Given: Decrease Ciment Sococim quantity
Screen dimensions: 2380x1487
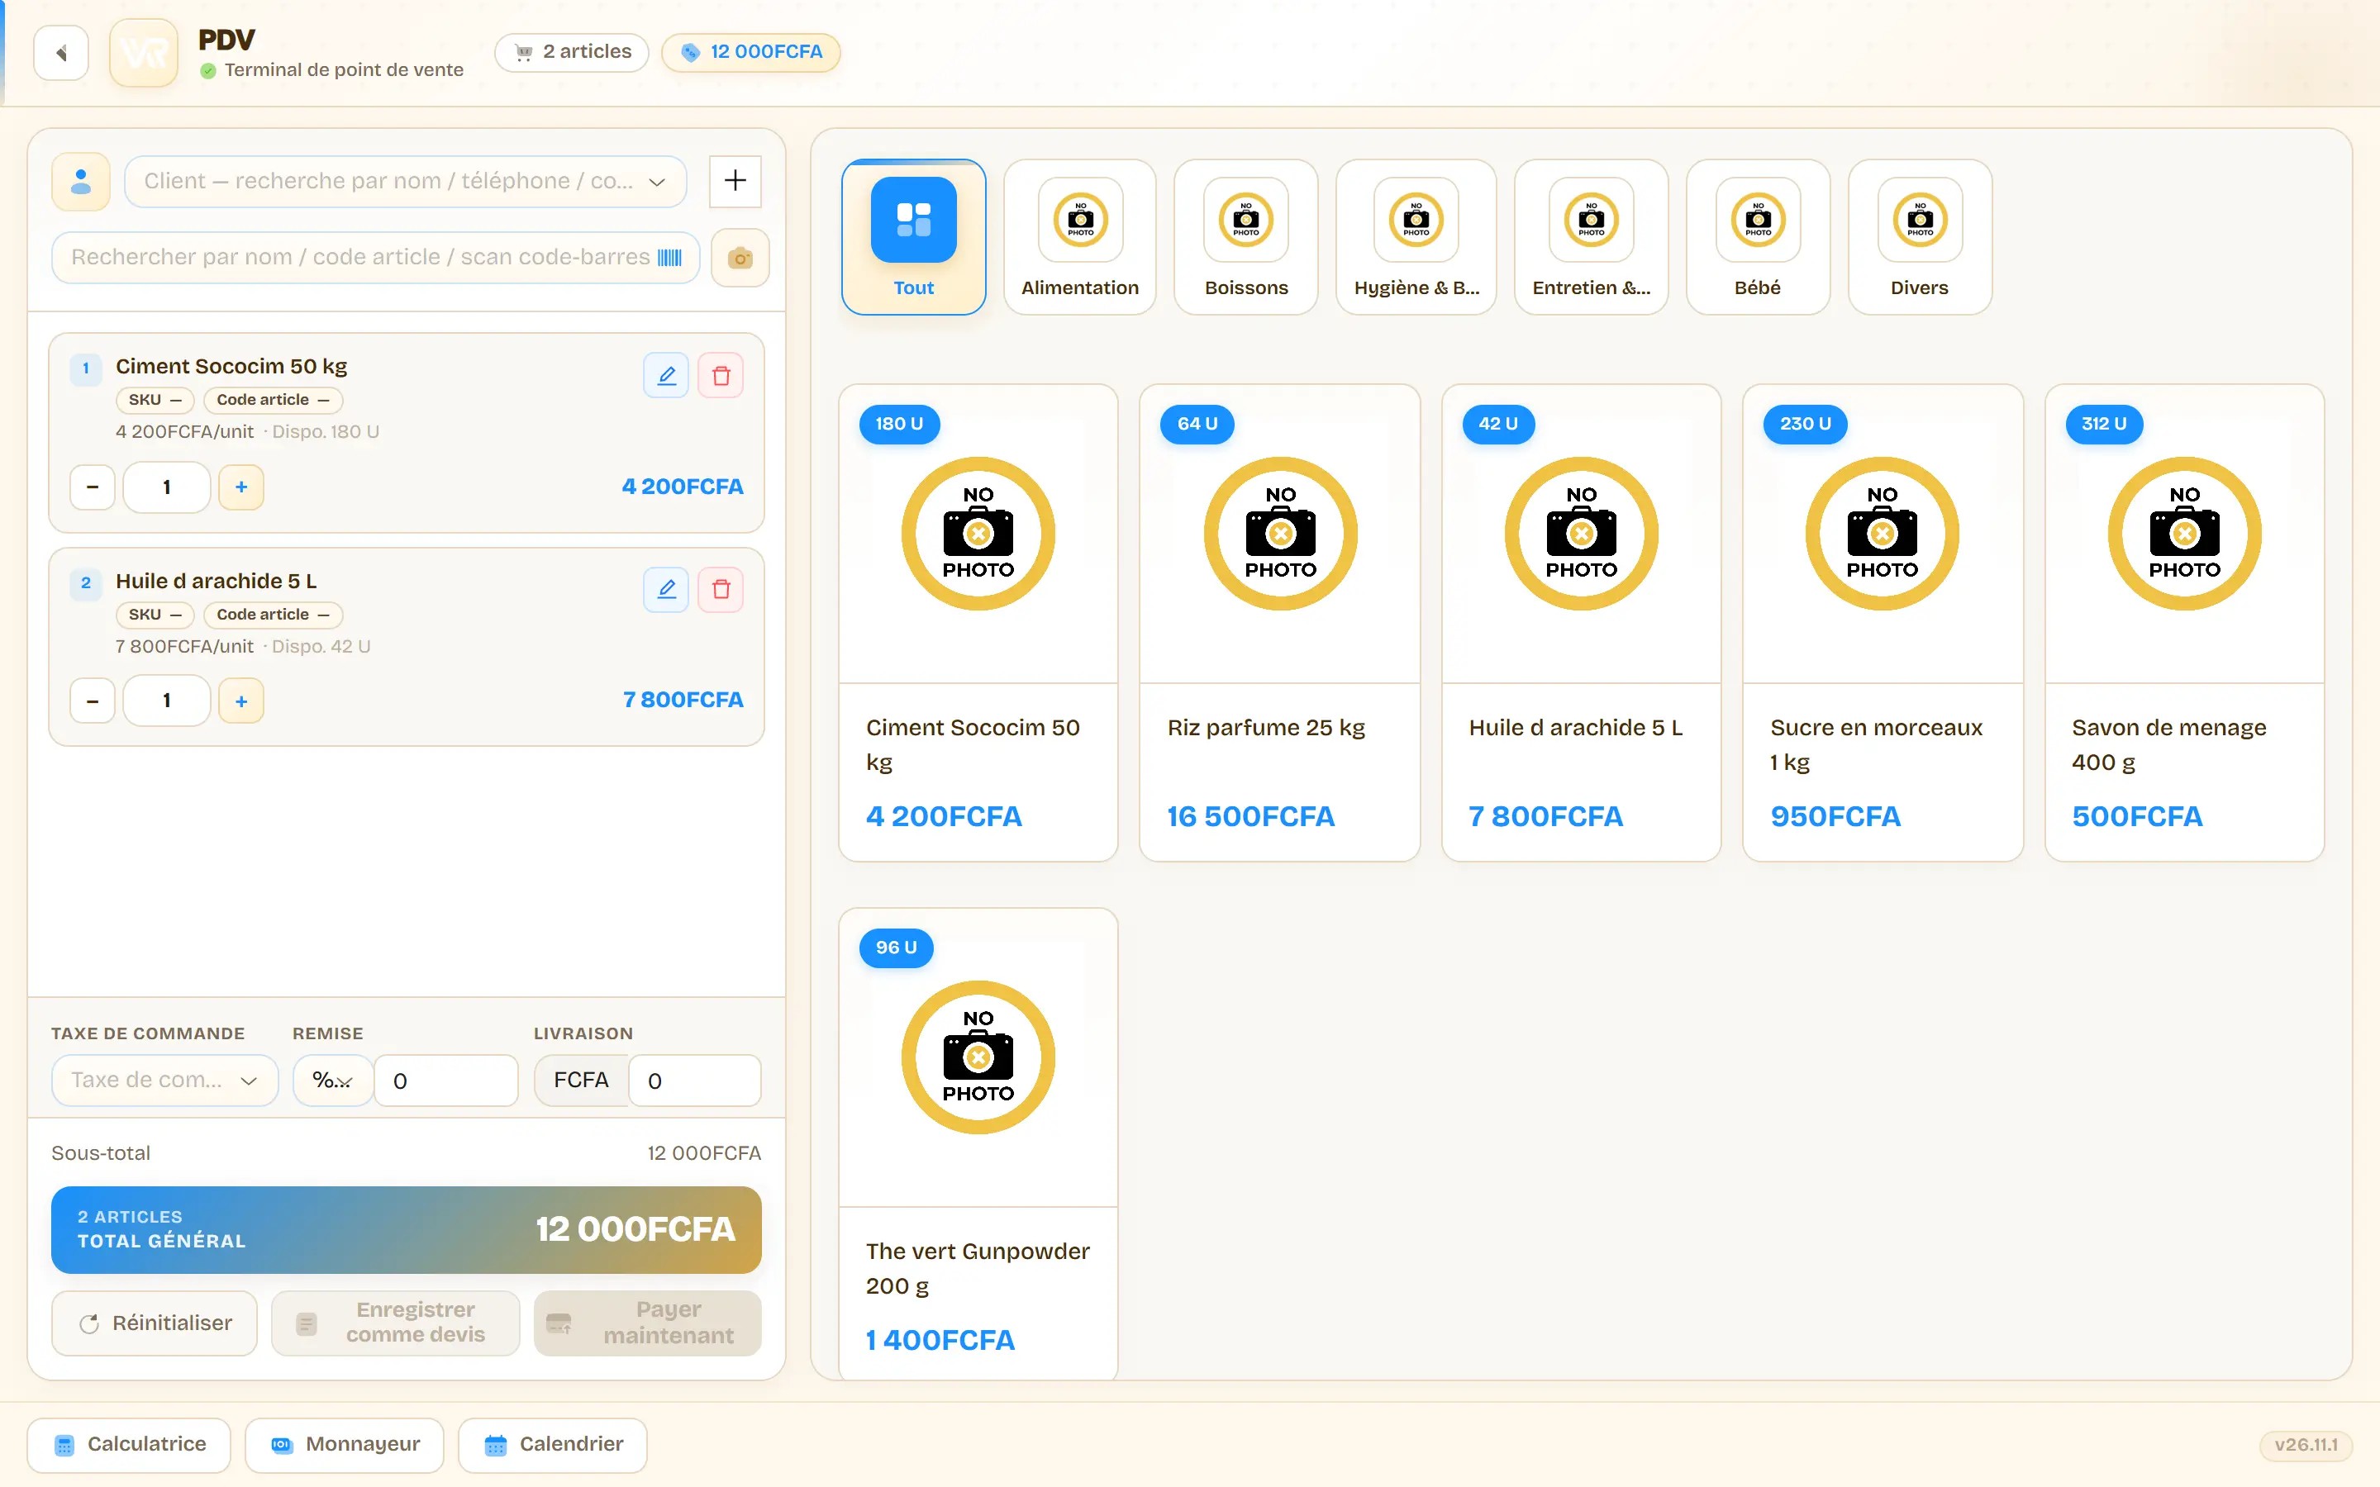Looking at the screenshot, I should pyautogui.click(x=93, y=487).
